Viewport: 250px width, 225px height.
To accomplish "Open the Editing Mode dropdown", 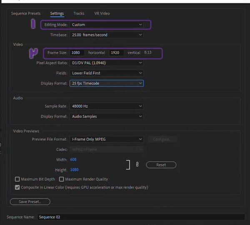I will (107, 25).
